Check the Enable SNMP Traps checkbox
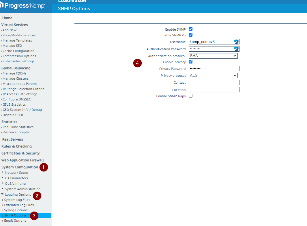Viewport: 307px width, 226px height. tap(190, 96)
